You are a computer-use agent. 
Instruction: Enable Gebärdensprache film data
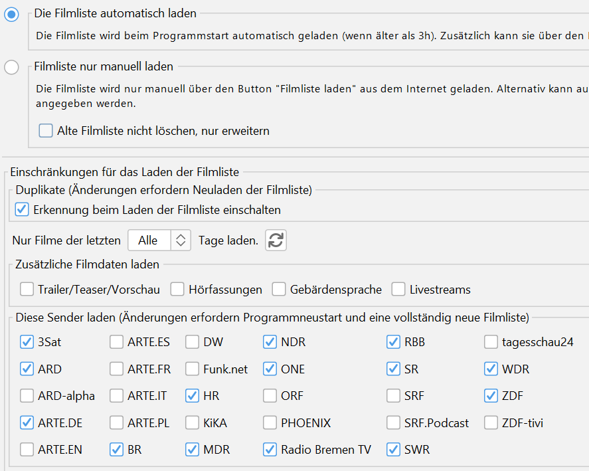(x=279, y=290)
